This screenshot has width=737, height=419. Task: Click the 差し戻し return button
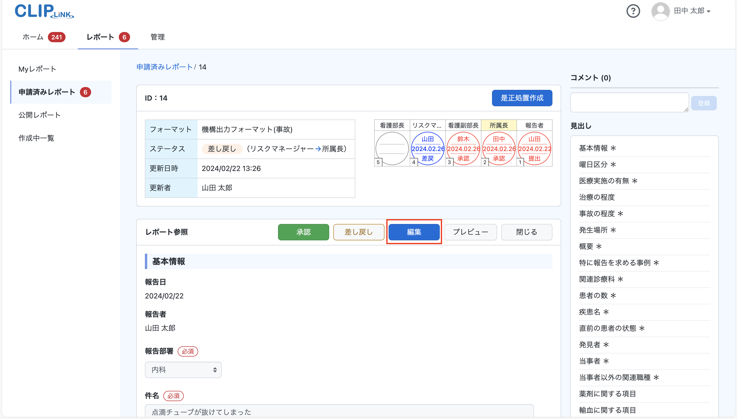coord(359,232)
